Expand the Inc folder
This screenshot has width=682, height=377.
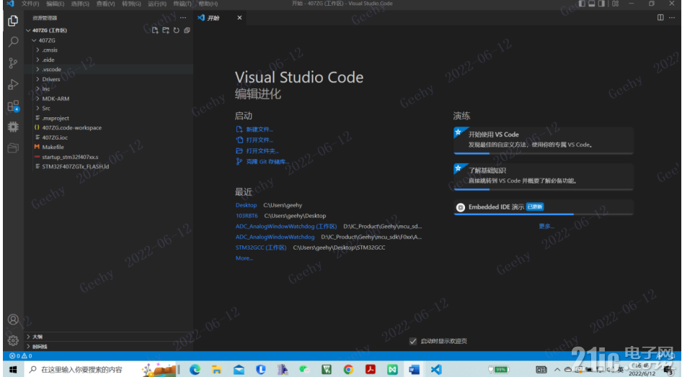[x=109, y=89]
